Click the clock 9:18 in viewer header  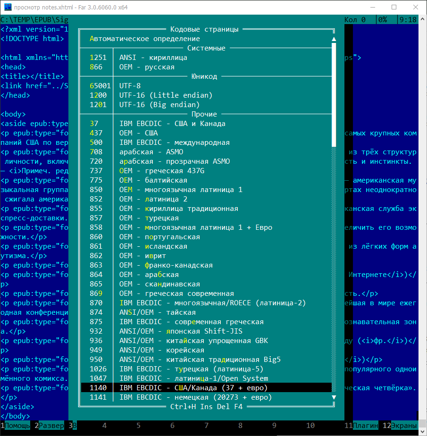coord(408,20)
